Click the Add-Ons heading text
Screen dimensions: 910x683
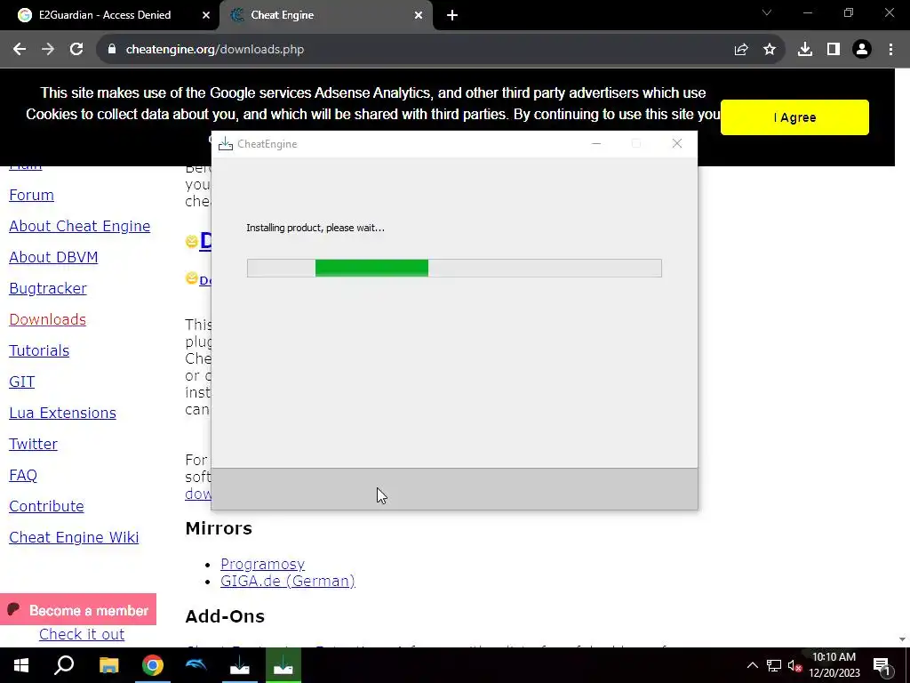[x=225, y=616]
